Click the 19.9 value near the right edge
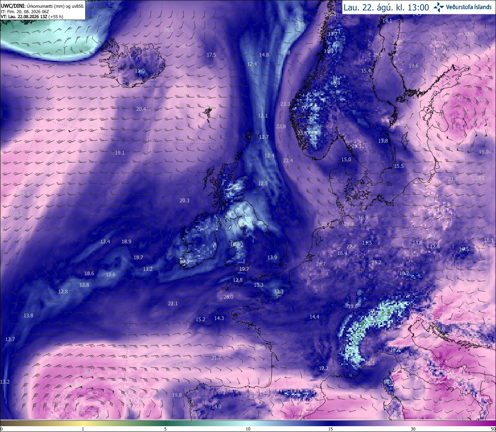The width and height of the screenshot is (496, 432). click(484, 151)
